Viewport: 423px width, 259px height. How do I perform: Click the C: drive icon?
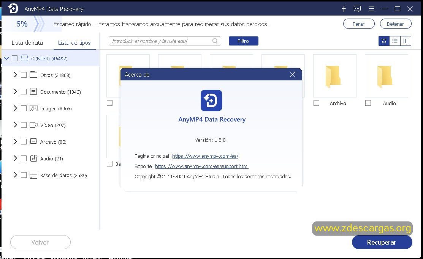click(25, 58)
